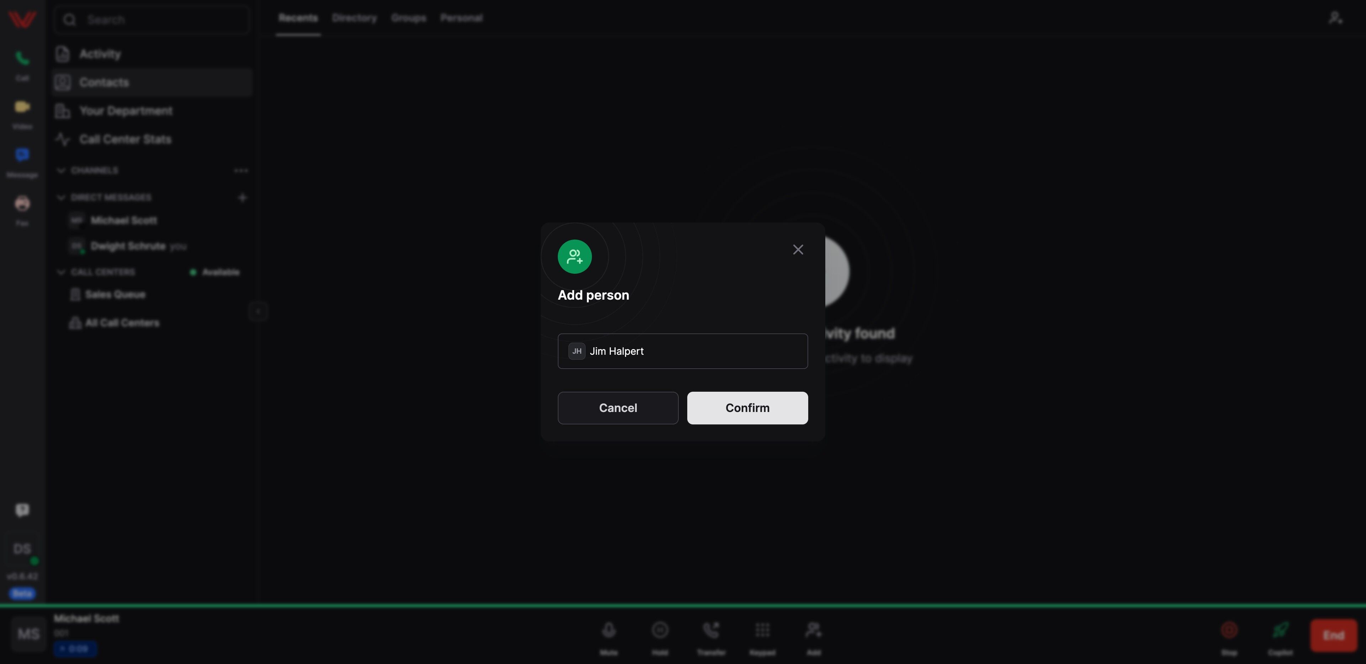The width and height of the screenshot is (1366, 664).
Task: End the active call
Action: click(1333, 635)
